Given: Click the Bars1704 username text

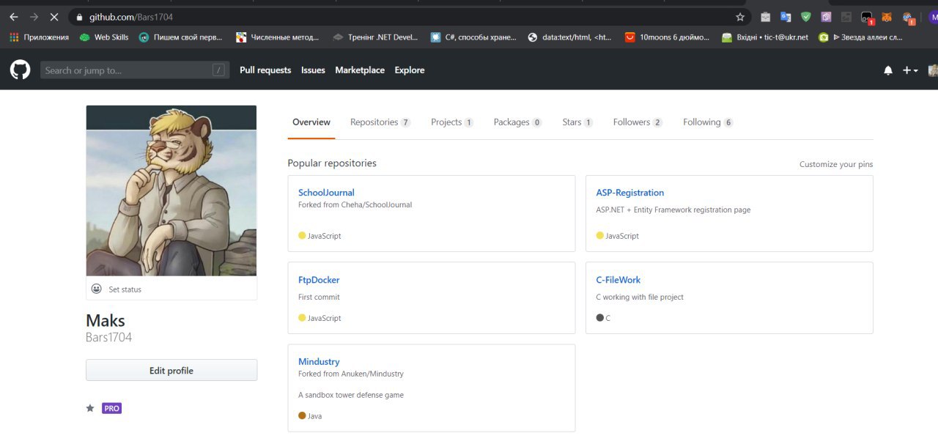Looking at the screenshot, I should pyautogui.click(x=109, y=338).
